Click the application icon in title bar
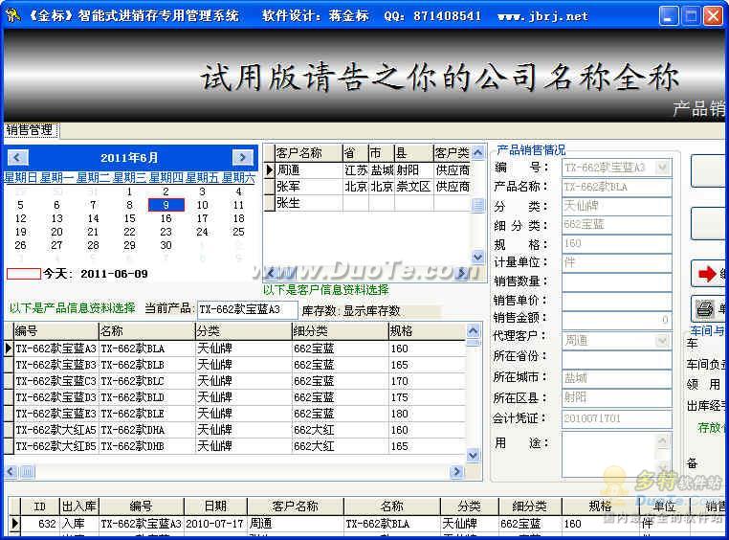This screenshot has height=540, width=729. (12, 16)
